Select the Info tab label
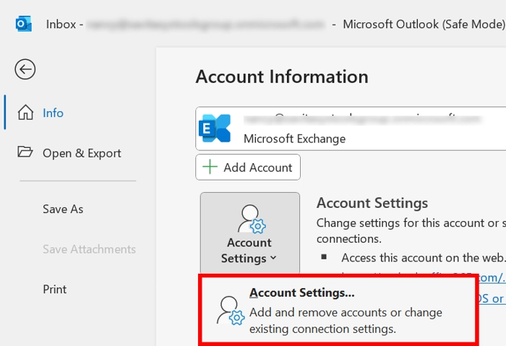Screen dimensions: 506x346 [53, 113]
